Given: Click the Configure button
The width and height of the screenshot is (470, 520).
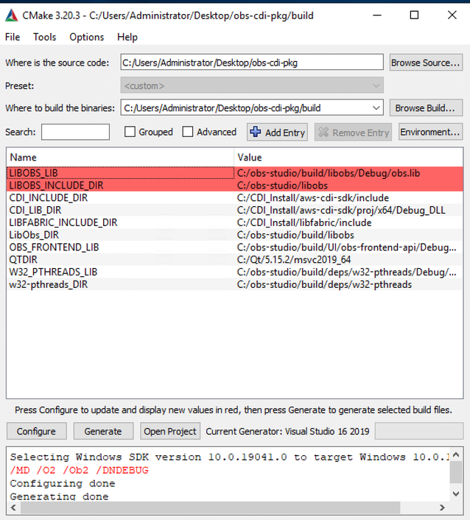Looking at the screenshot, I should pos(37,431).
